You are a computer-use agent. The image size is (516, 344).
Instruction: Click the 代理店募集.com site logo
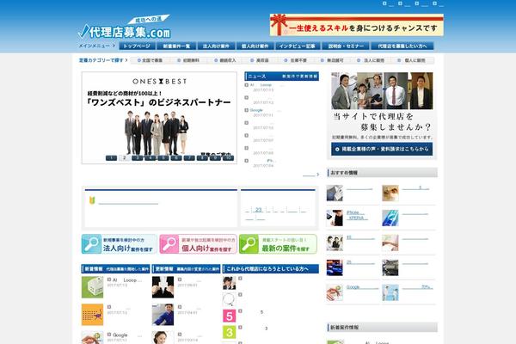(125, 28)
